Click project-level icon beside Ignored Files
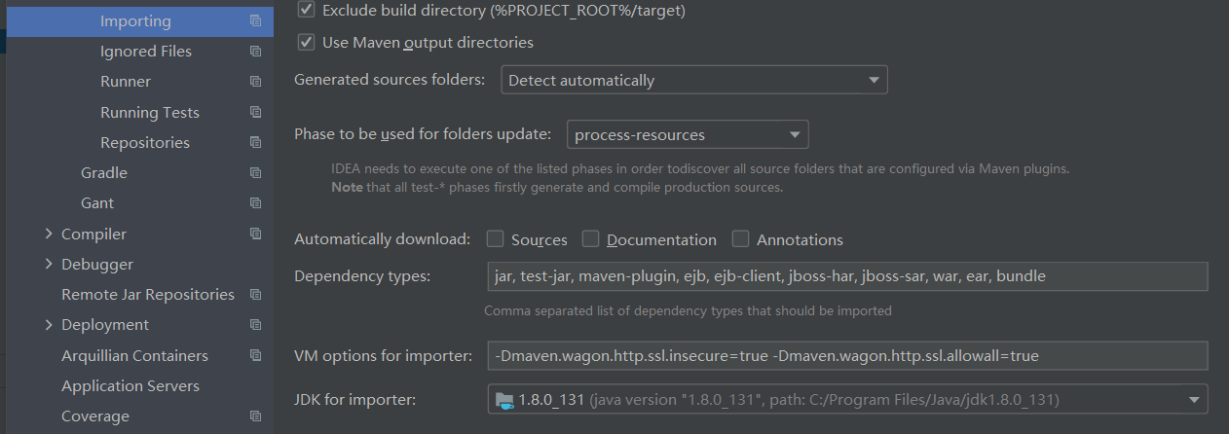 click(x=255, y=52)
